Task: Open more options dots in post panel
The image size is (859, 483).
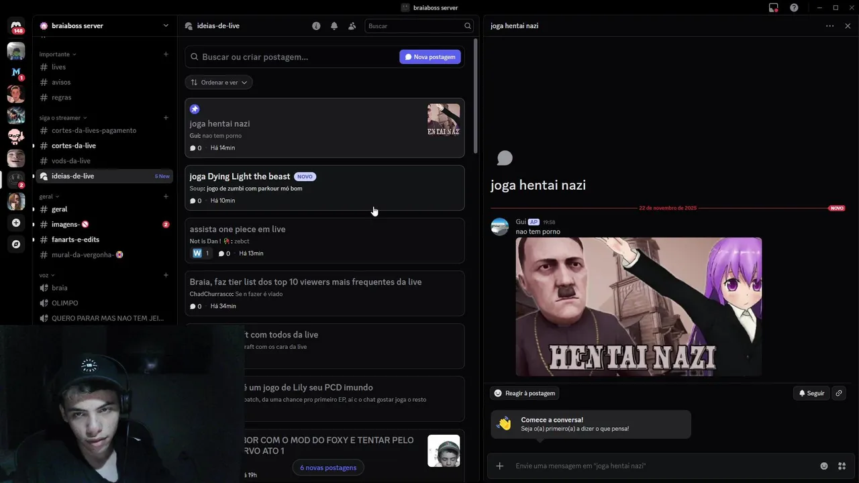Action: [x=830, y=26]
